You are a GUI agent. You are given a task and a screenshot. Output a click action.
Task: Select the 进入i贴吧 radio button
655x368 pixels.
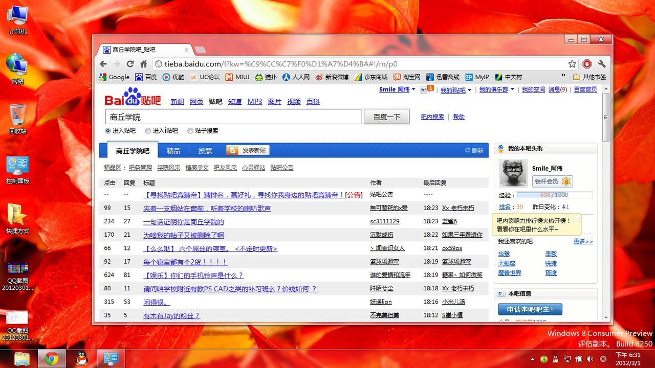click(x=148, y=131)
